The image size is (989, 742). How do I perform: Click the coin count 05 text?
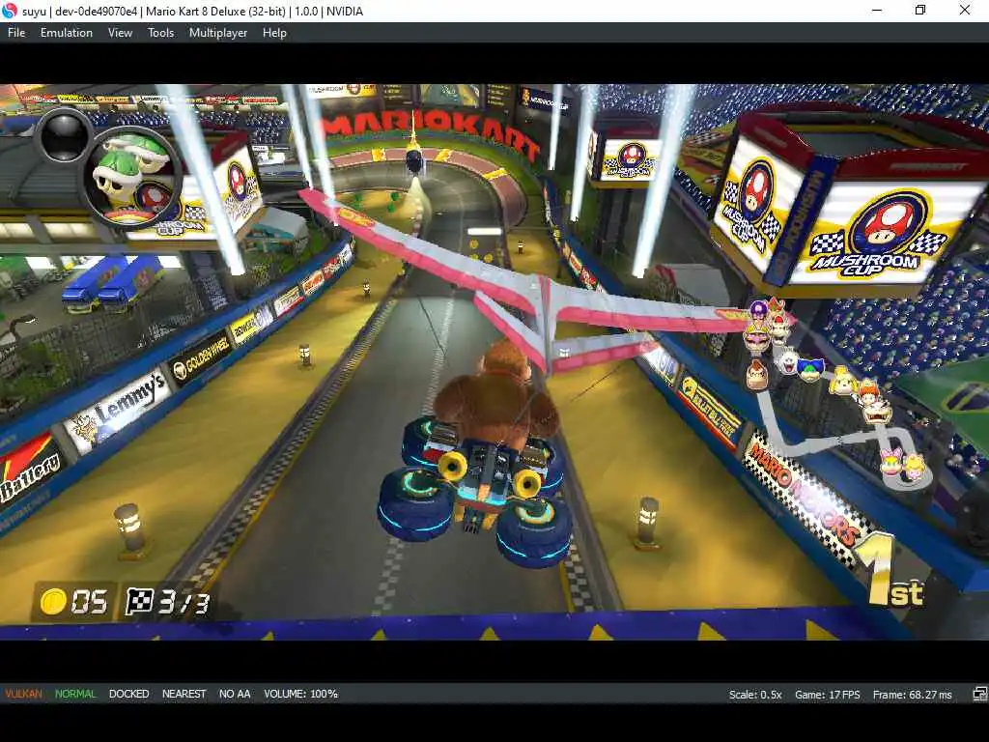89,603
